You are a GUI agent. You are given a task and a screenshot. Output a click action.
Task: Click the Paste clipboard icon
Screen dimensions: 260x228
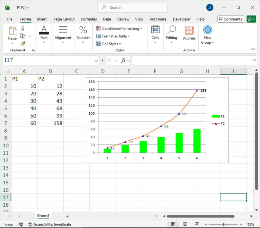(13, 31)
